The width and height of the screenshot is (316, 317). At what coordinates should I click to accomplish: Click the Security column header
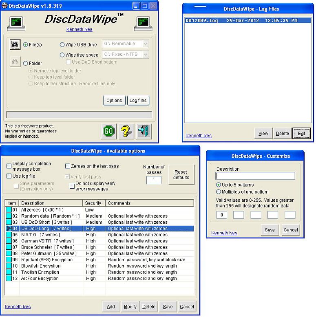[x=94, y=203]
